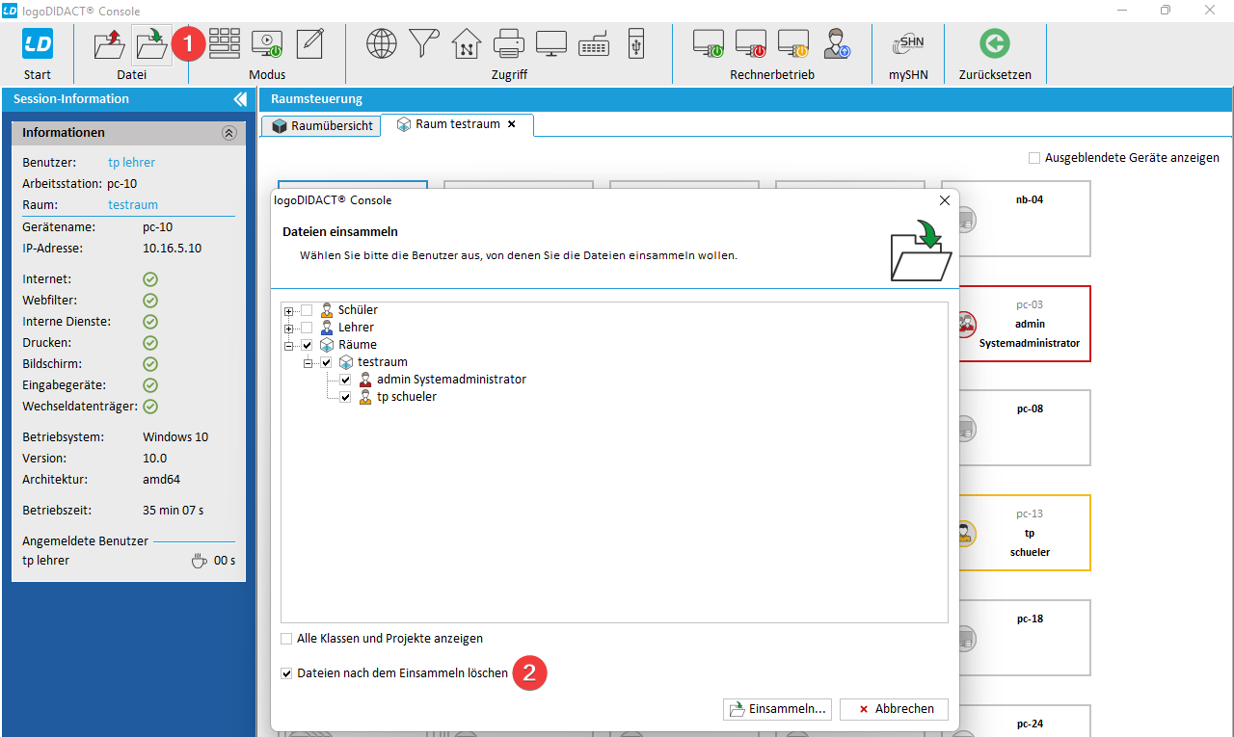Click the distribute files folder icon with red arrow

[110, 44]
